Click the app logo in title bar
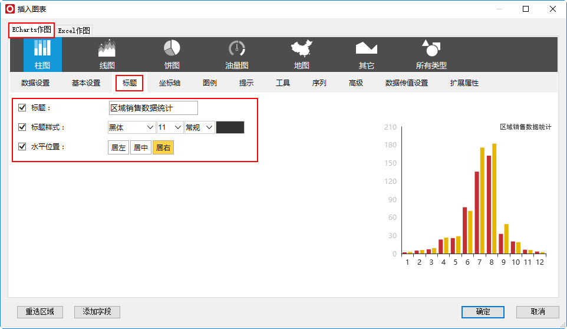567x329 pixels. [x=10, y=9]
